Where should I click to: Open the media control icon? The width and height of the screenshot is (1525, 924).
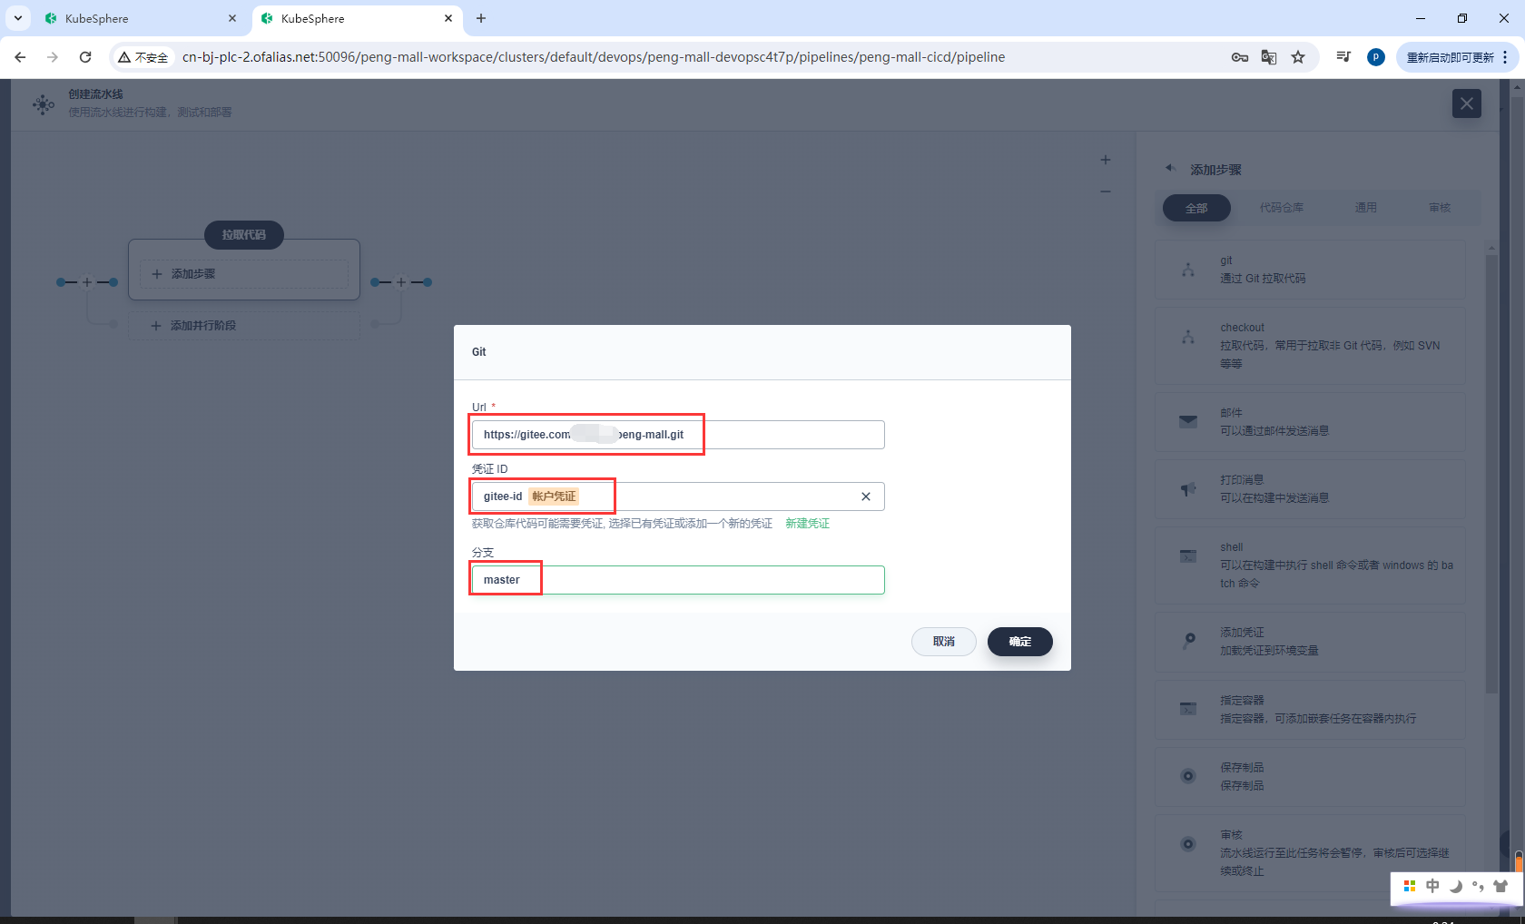(1343, 57)
